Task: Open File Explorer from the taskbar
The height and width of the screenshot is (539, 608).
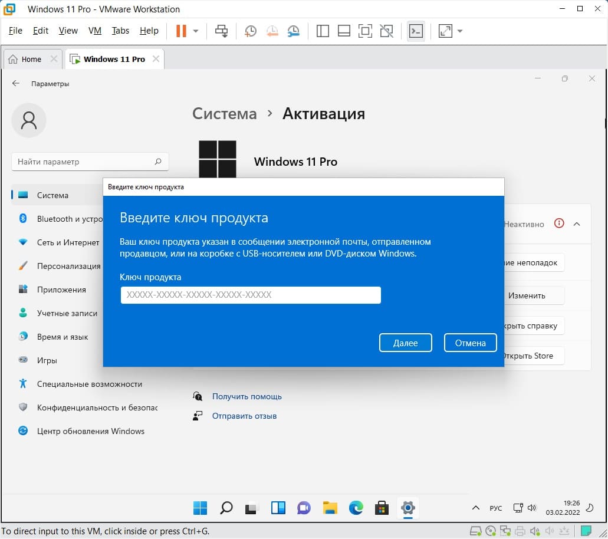Action: tap(330, 508)
